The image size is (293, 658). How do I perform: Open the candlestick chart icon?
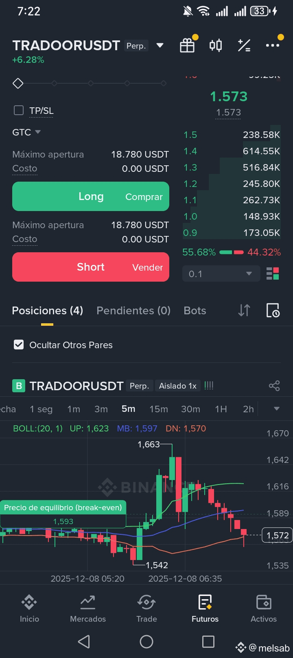(x=216, y=45)
